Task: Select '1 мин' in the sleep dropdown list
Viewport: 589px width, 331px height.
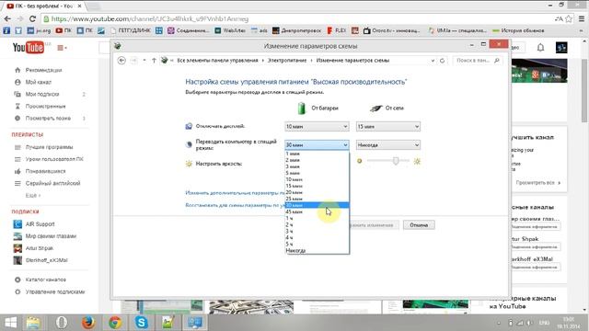Action: point(317,154)
